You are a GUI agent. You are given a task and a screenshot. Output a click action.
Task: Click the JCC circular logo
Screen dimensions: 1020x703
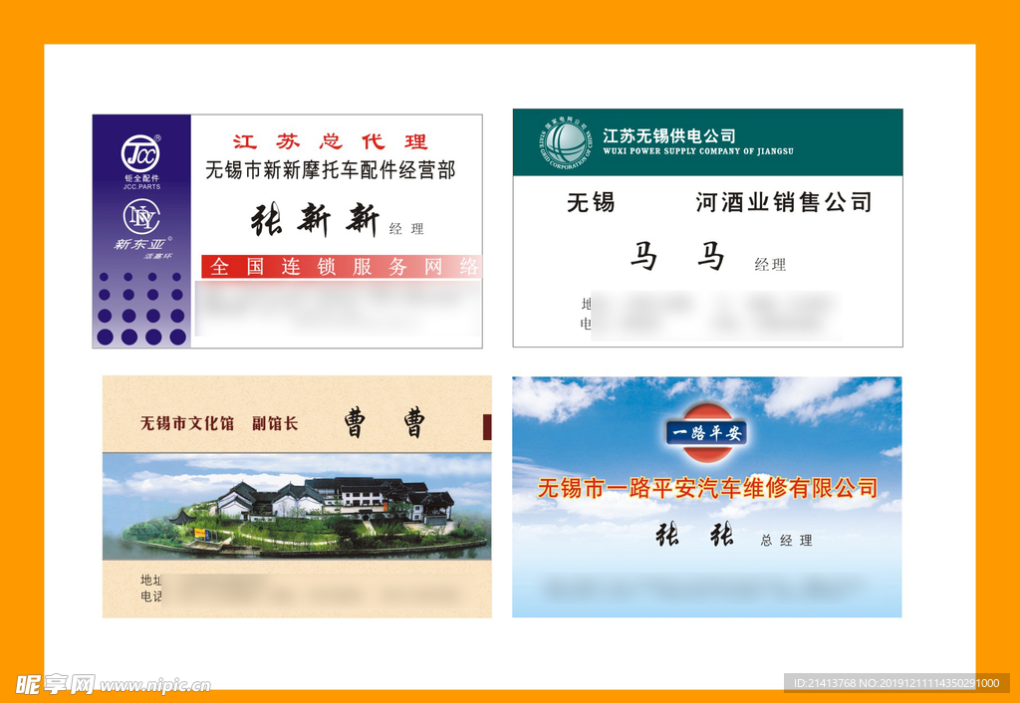point(140,153)
